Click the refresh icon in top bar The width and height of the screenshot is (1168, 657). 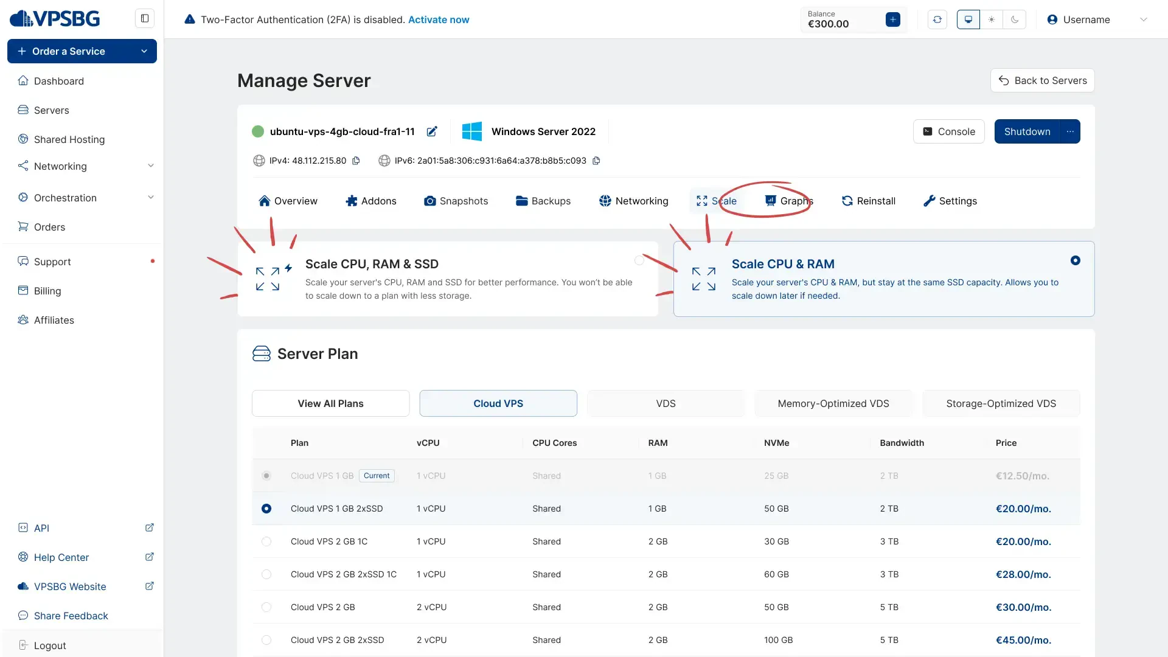pyautogui.click(x=937, y=19)
